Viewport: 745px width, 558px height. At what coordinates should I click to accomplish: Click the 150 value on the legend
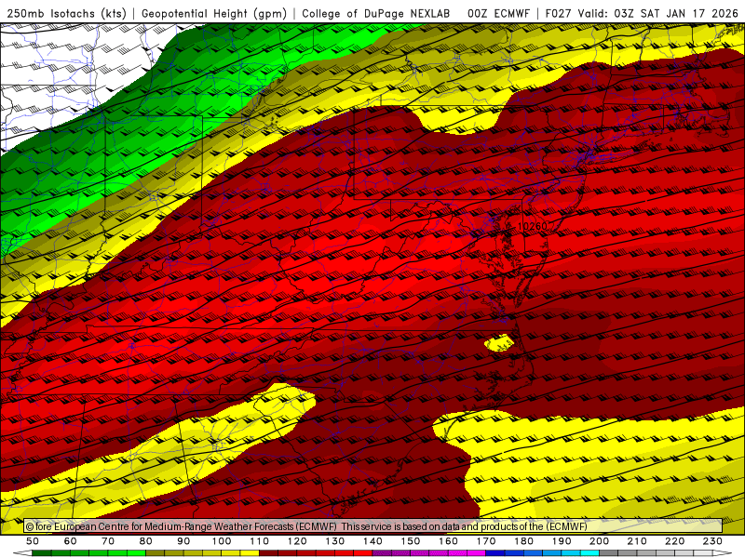click(411, 541)
